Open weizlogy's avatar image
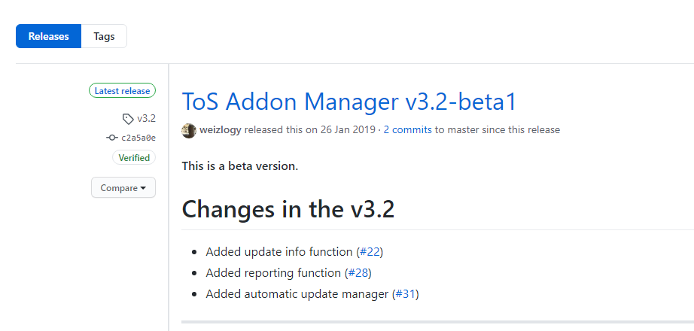 189,130
